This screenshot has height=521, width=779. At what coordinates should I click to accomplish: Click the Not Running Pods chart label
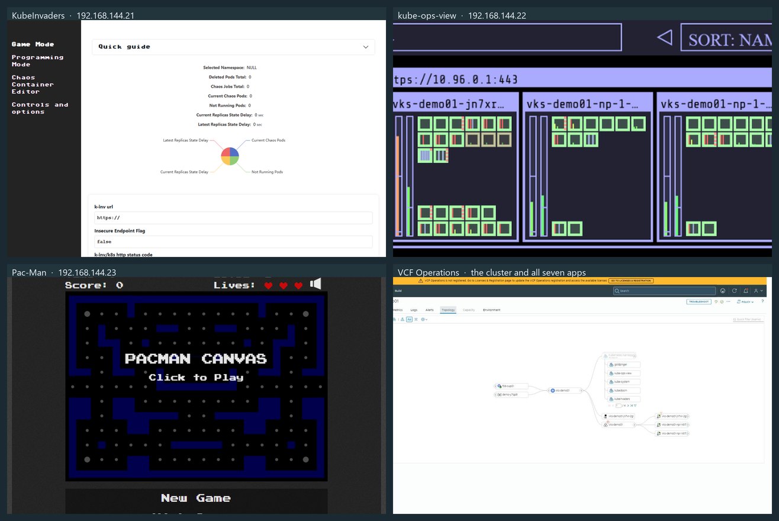click(x=267, y=172)
